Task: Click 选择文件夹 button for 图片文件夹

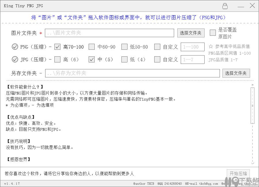Action: pos(191,33)
